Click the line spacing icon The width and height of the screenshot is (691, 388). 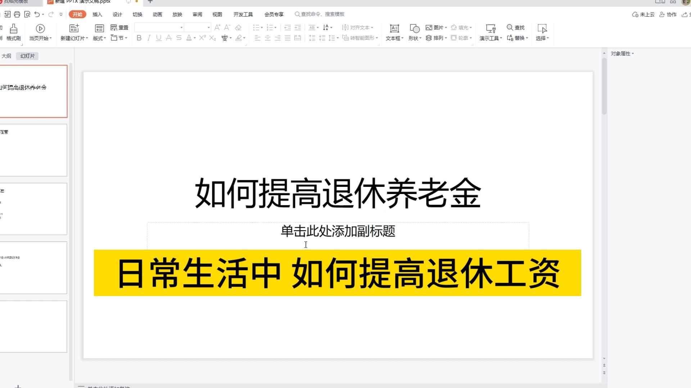coord(332,38)
